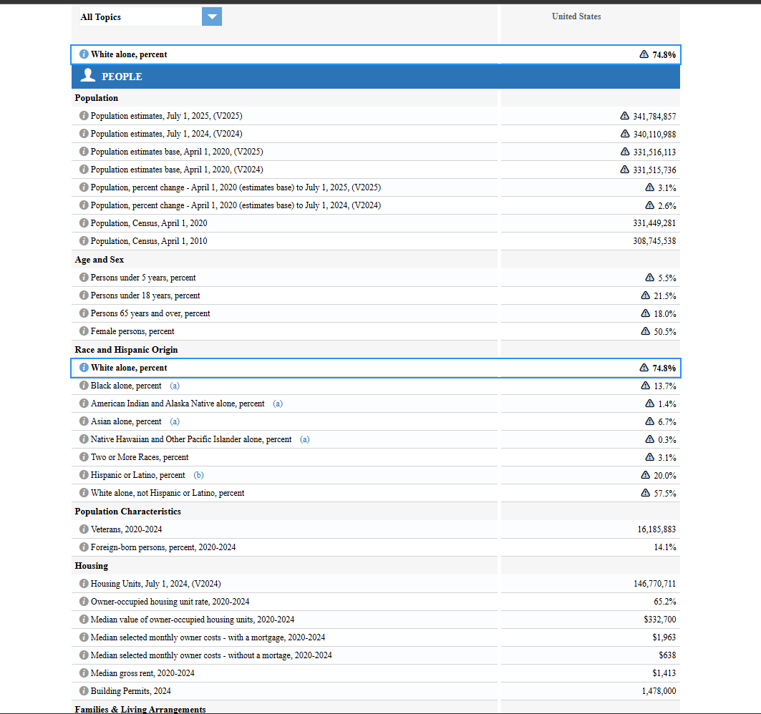Click the United States column header

click(x=576, y=16)
